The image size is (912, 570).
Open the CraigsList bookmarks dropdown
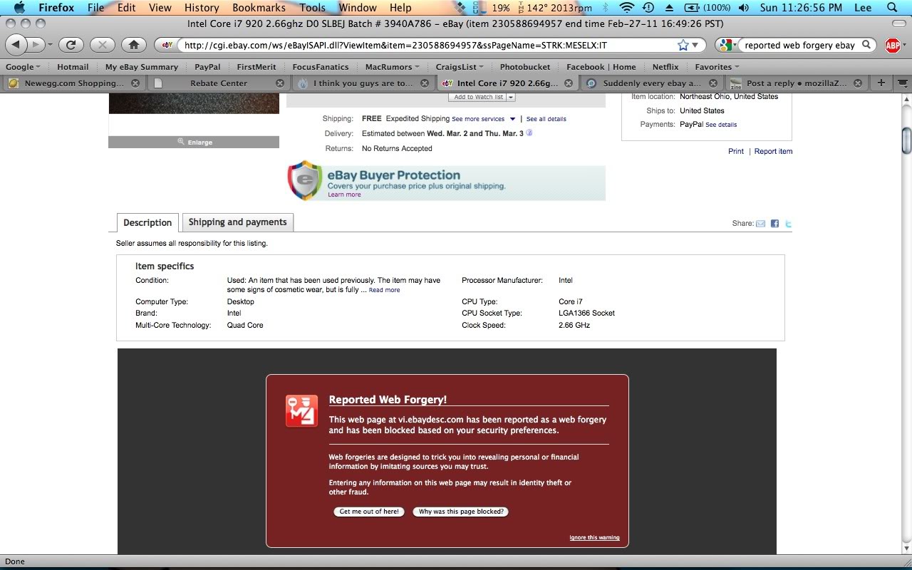pos(460,67)
